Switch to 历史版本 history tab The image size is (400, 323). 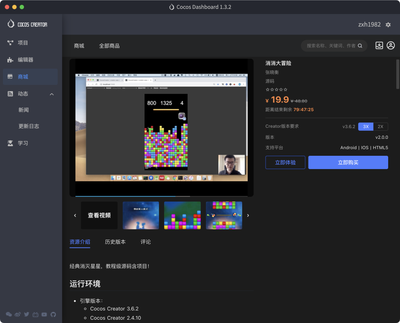click(x=115, y=242)
